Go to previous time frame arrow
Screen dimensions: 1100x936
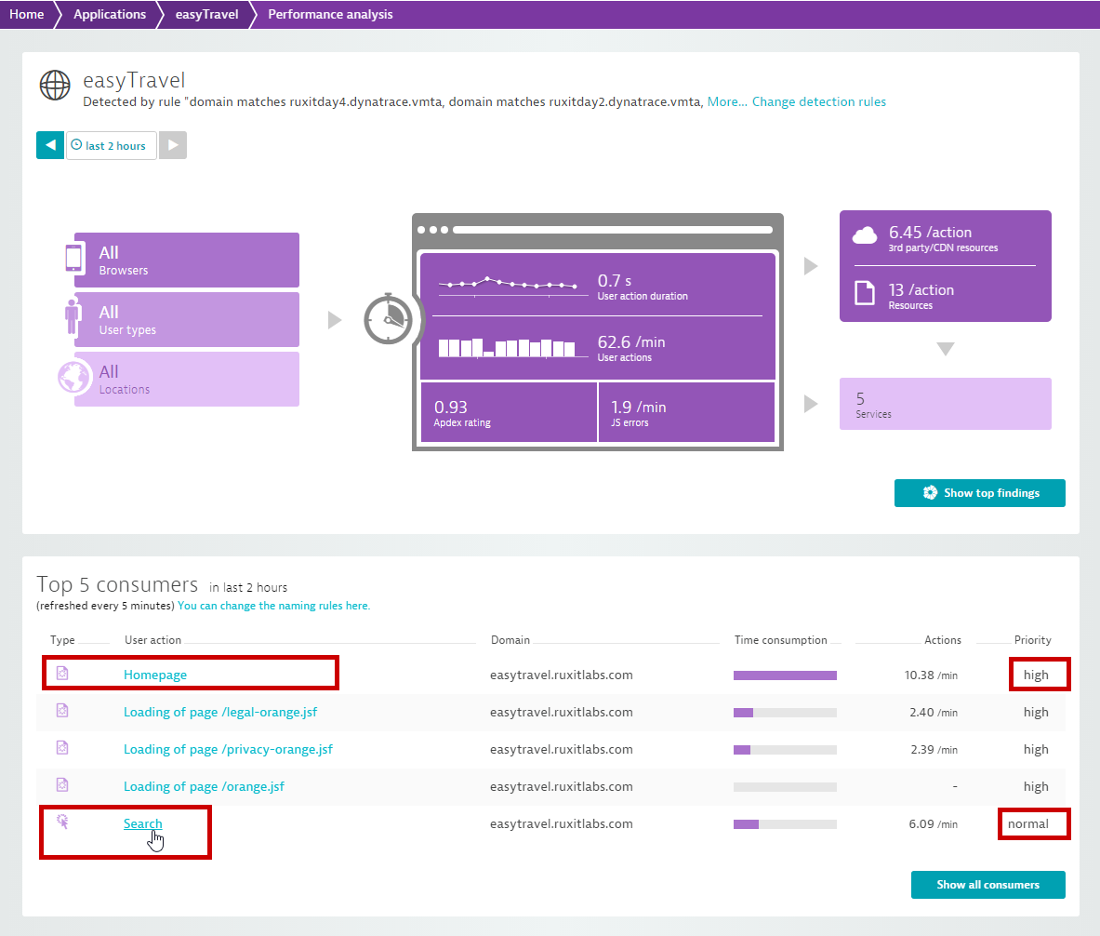50,145
